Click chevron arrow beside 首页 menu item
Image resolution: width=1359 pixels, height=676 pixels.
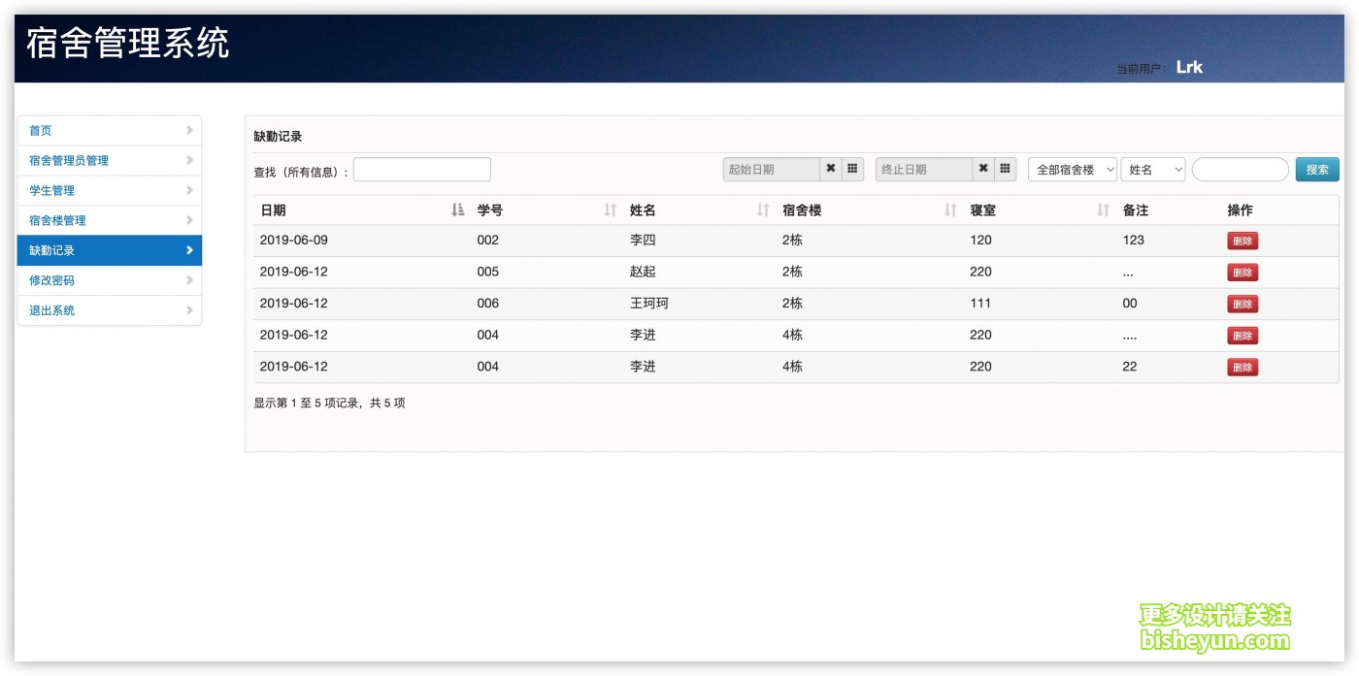click(x=189, y=130)
